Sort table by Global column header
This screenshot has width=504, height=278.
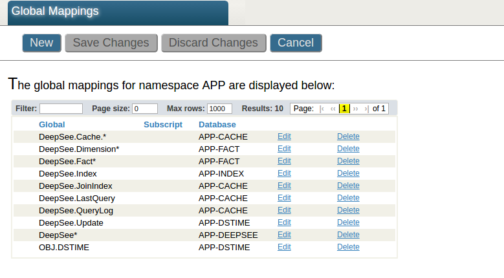(52, 124)
